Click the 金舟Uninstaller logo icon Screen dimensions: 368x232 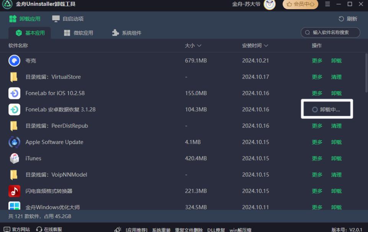7,4
